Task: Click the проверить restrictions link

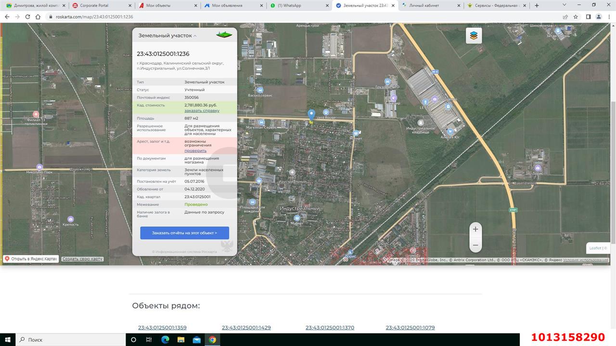Action: point(195,151)
